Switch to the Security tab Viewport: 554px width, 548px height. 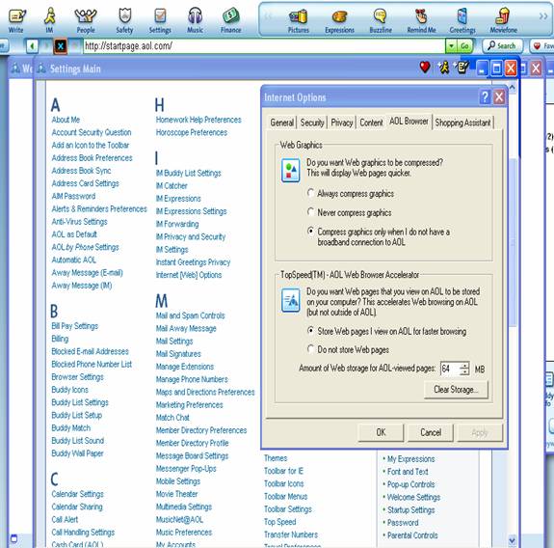(312, 123)
